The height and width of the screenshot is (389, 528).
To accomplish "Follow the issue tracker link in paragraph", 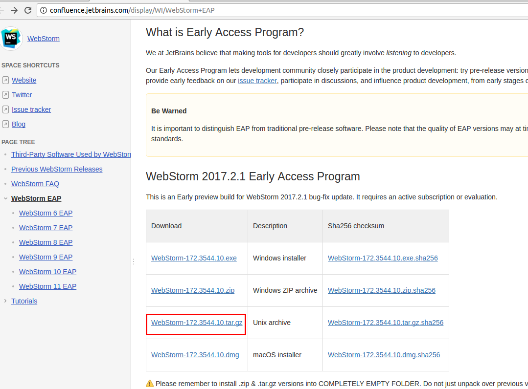I will point(257,81).
